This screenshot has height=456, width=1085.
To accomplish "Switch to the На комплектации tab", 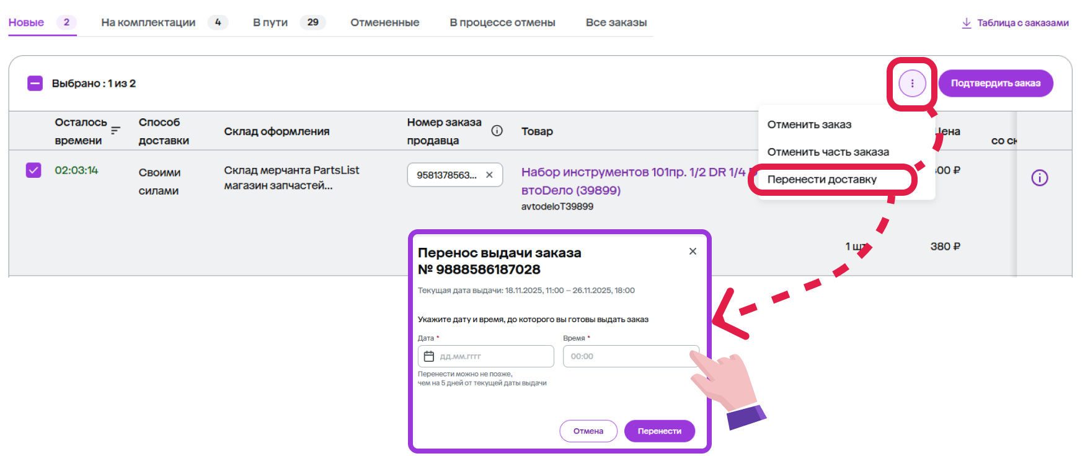I will point(148,22).
